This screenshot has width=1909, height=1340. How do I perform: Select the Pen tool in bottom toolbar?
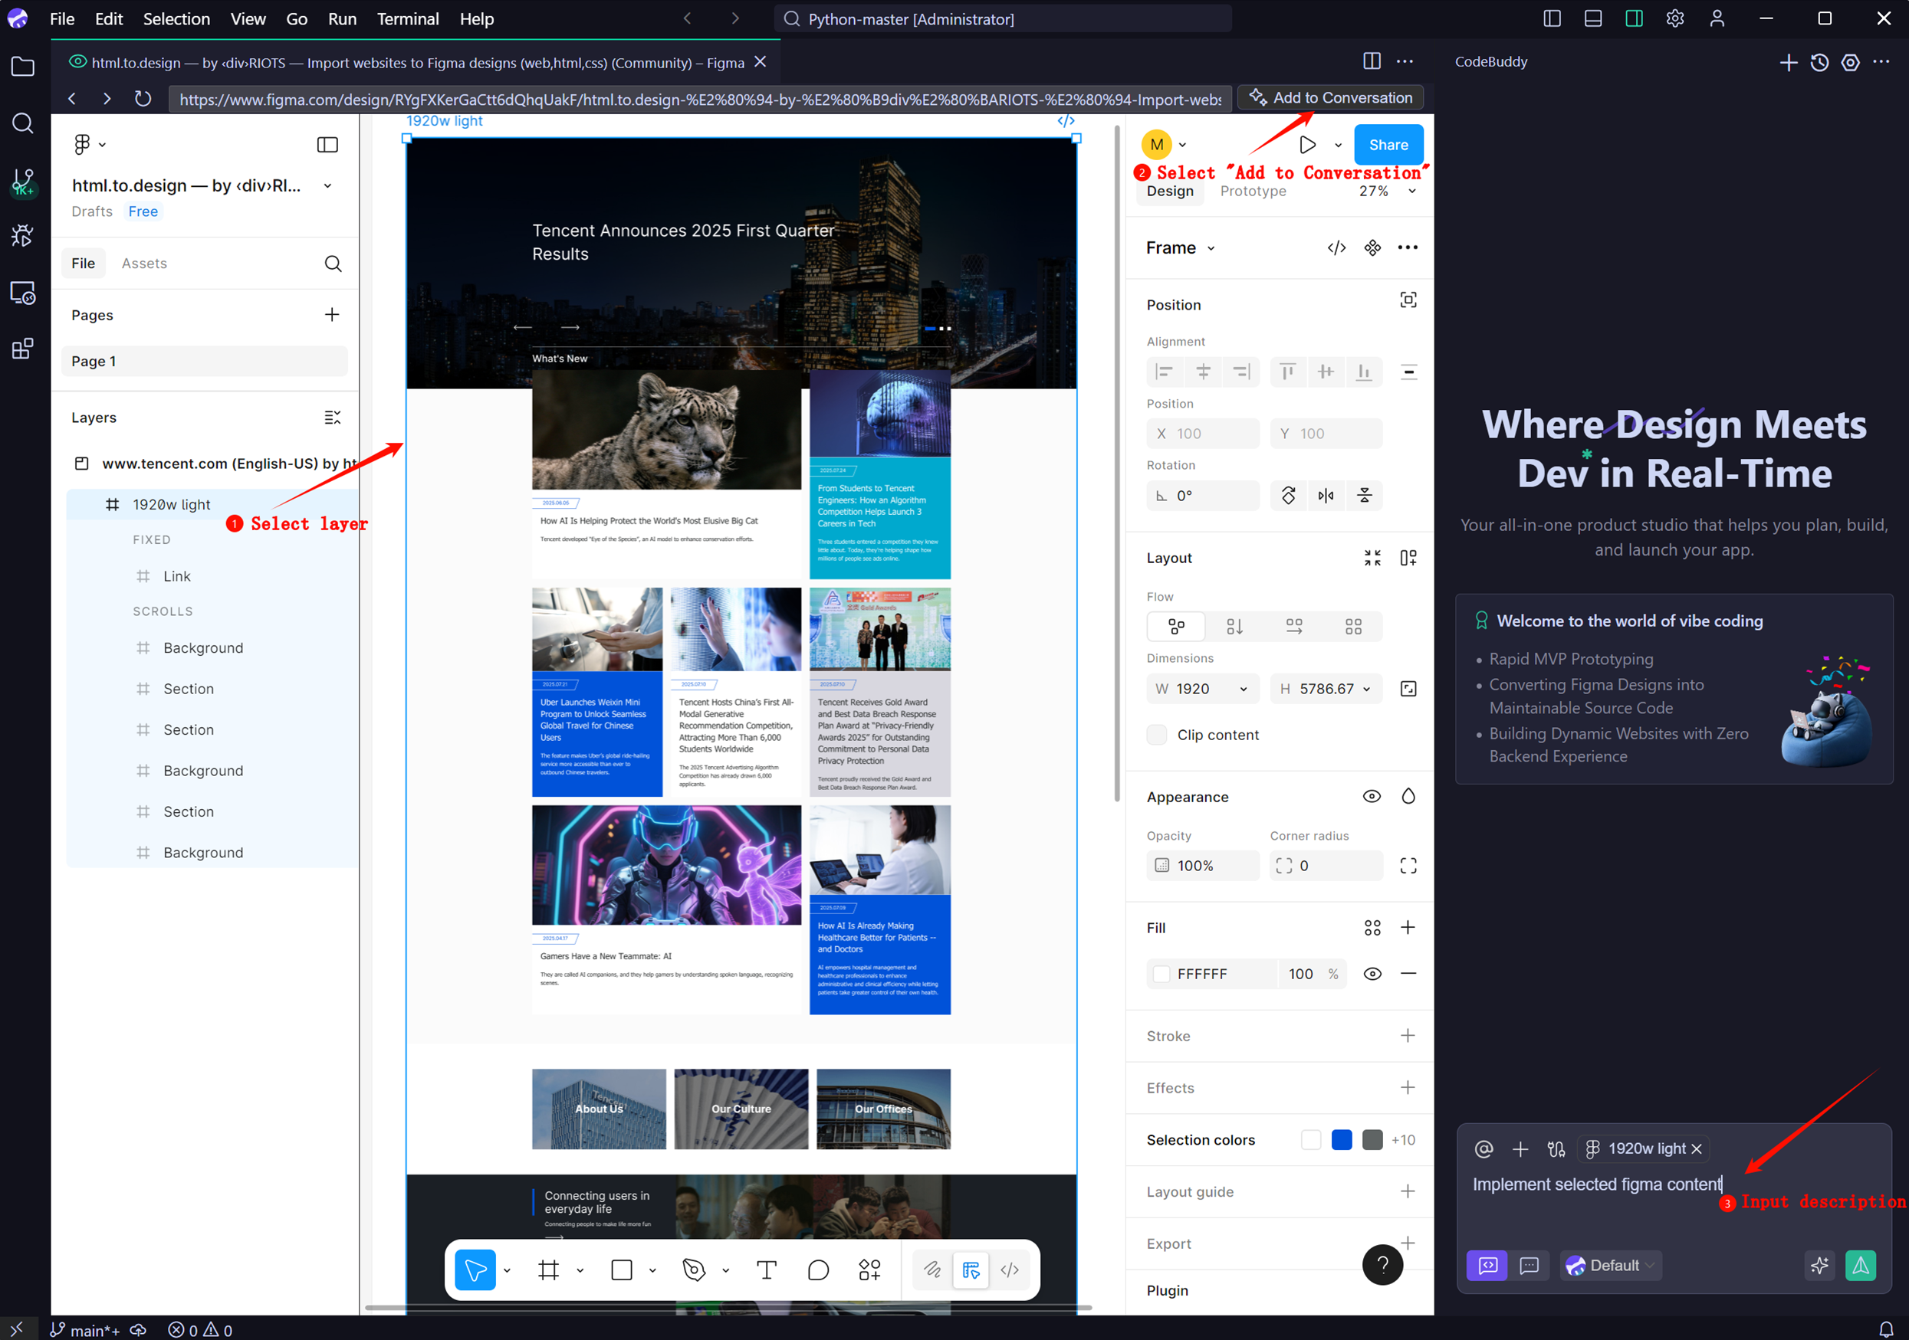coord(693,1270)
